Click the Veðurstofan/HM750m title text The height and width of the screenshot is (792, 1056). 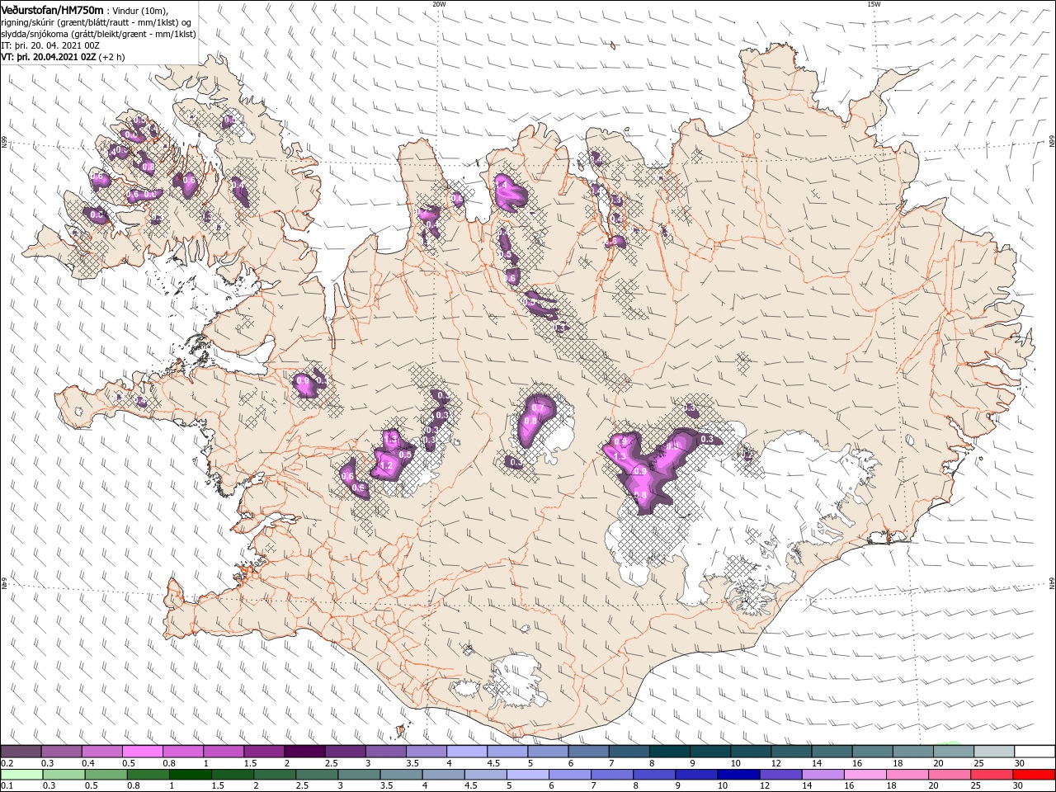[52, 9]
